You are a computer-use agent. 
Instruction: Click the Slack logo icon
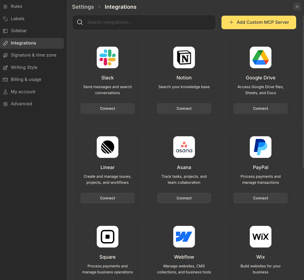tap(108, 57)
